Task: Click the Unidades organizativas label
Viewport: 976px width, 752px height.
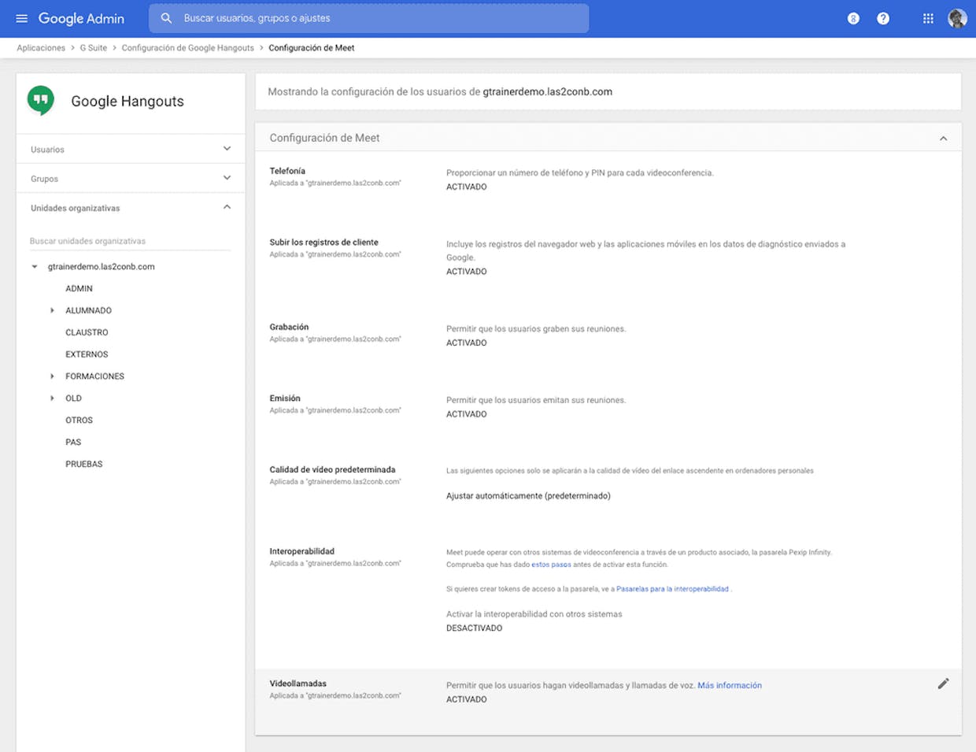Action: pos(76,208)
